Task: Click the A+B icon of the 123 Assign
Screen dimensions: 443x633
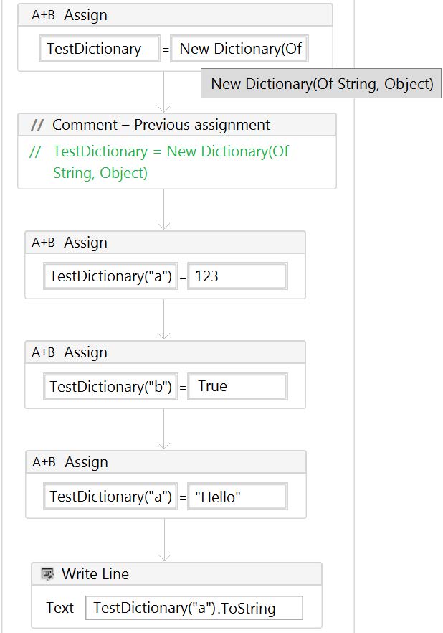Action: point(43,243)
